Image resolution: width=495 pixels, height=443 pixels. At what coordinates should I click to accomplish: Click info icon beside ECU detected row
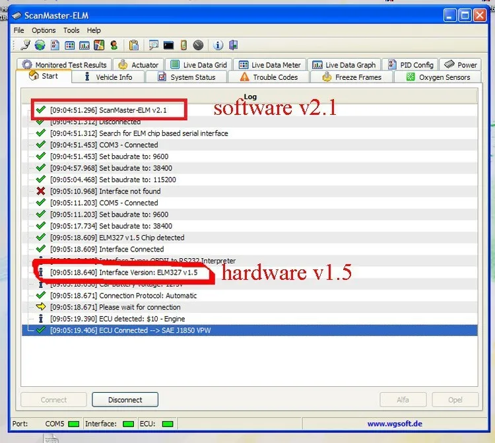[41, 318]
